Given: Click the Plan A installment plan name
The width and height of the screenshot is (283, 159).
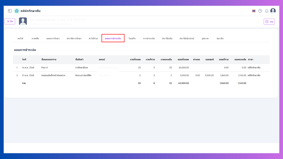Looking at the screenshot, I should [44, 68].
